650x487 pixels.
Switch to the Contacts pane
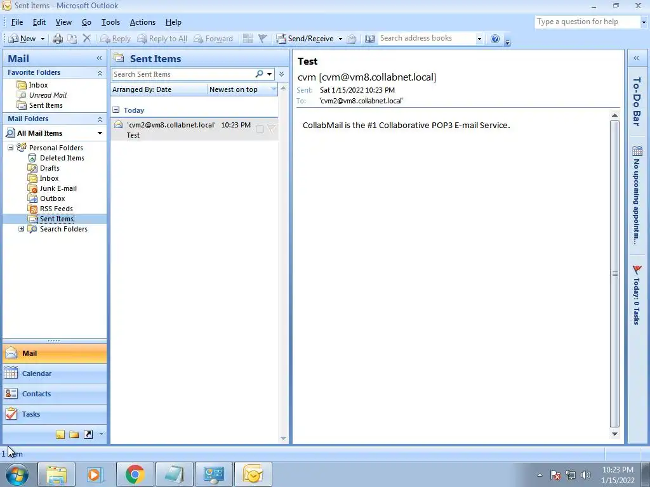(x=55, y=394)
